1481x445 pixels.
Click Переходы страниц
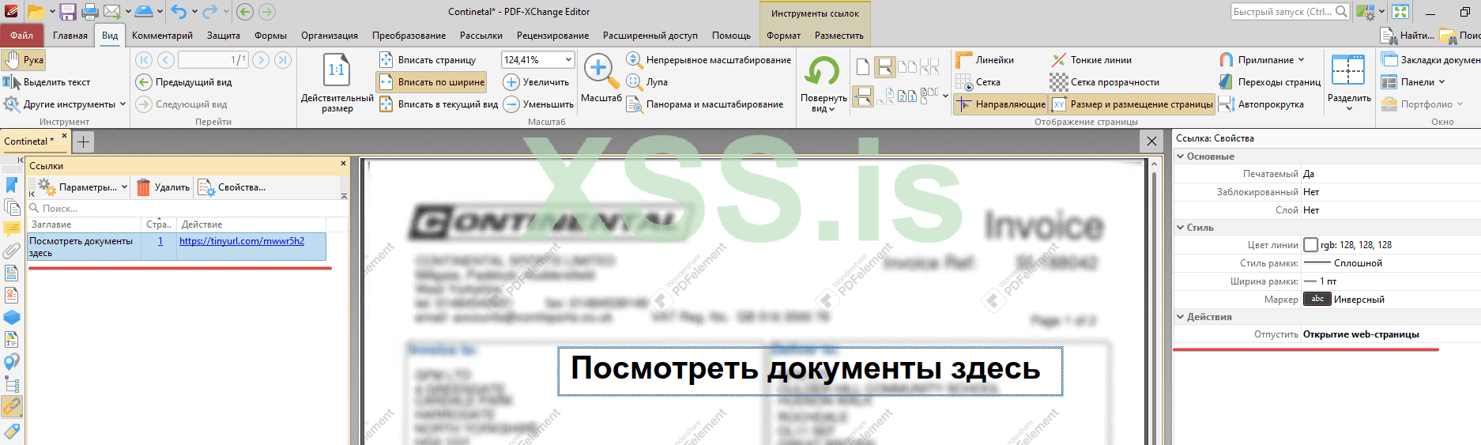click(1269, 82)
